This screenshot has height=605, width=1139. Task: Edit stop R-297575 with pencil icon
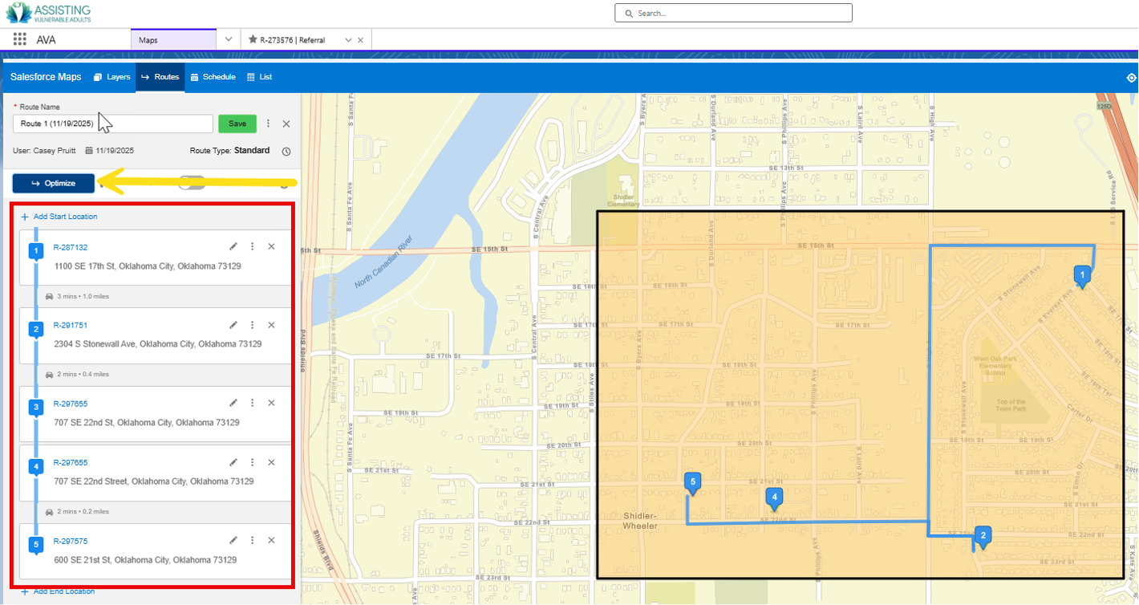click(233, 540)
